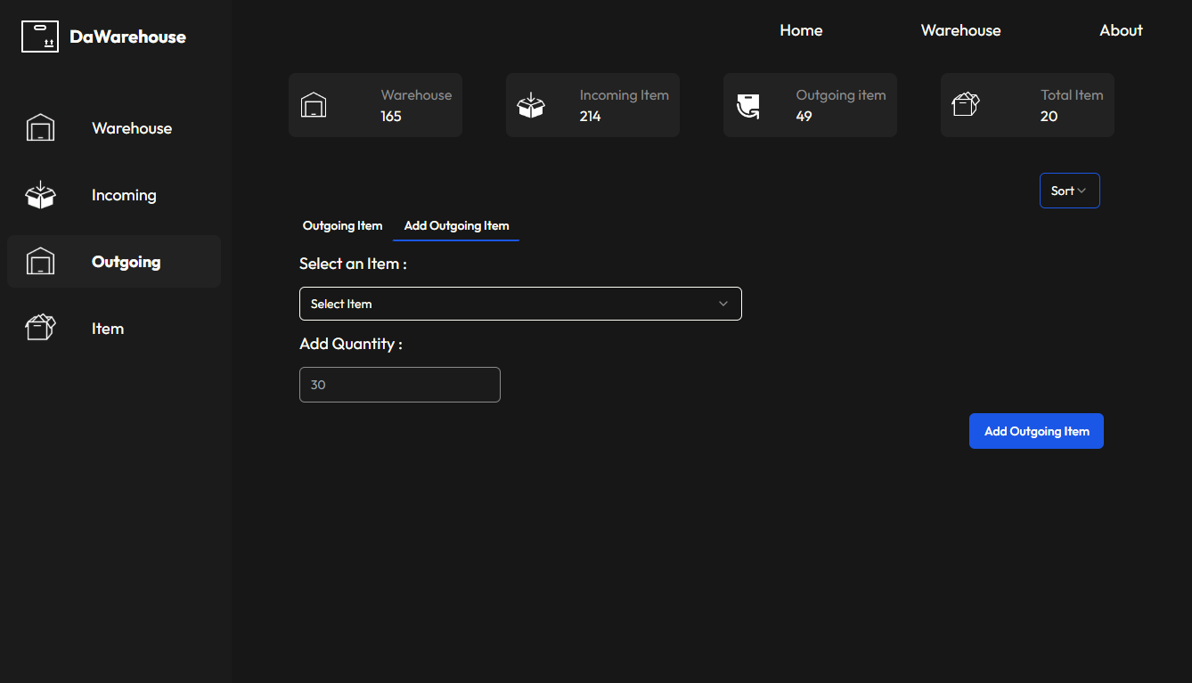Click the DaWarehouse logo icon
The width and height of the screenshot is (1192, 683).
[40, 37]
